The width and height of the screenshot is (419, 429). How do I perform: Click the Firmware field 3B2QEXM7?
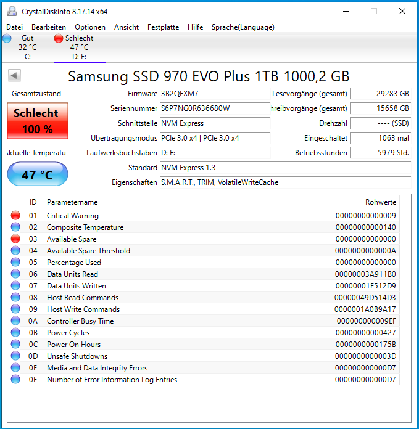pyautogui.click(x=215, y=94)
